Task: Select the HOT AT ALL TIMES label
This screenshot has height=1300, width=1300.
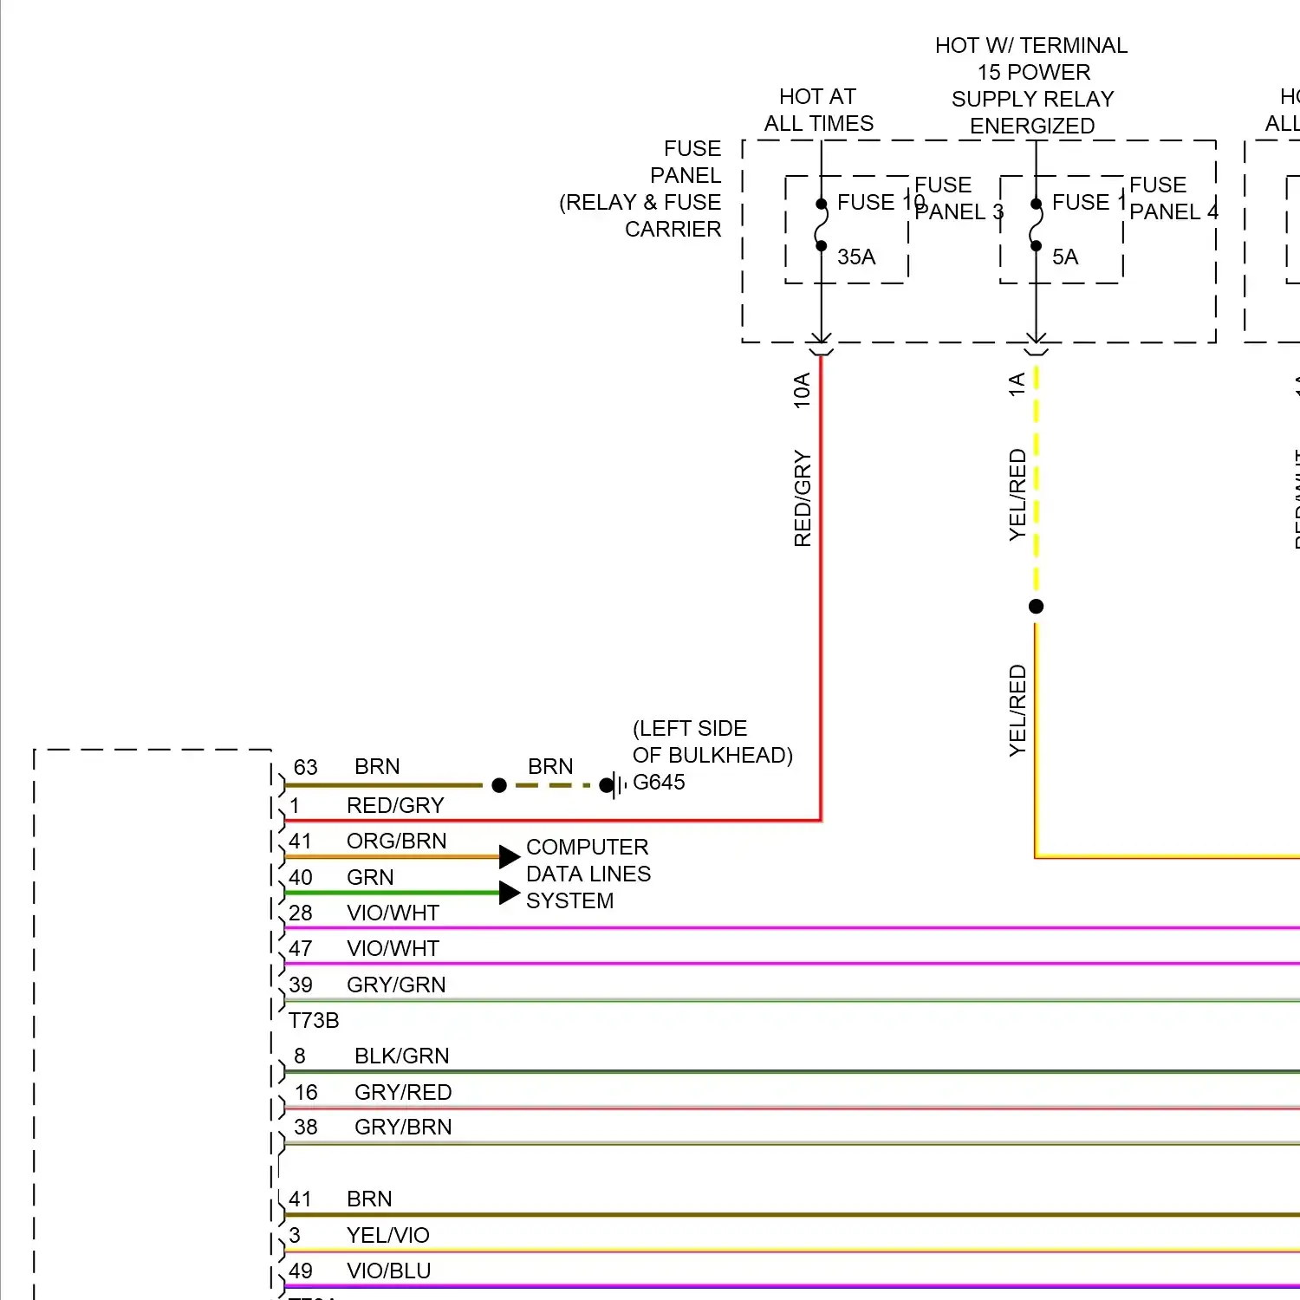Action: (818, 110)
